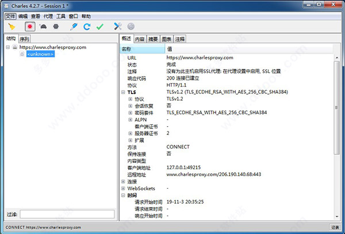
Task: Select the 内容 tab
Action: [x=140, y=39]
